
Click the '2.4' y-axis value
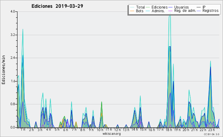point(13,58)
